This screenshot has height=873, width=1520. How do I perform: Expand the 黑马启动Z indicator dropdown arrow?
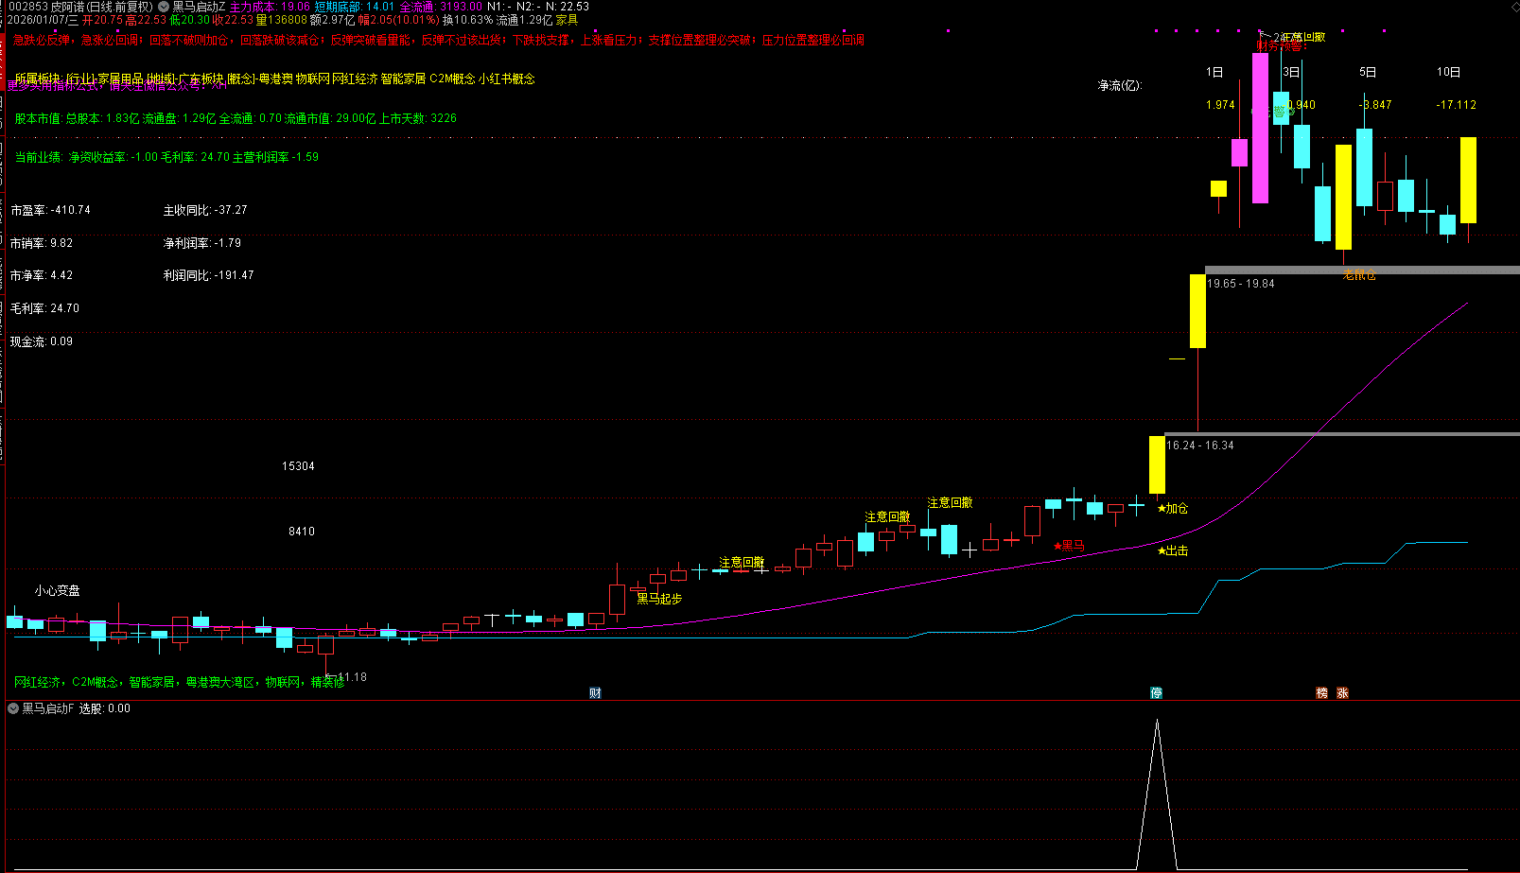point(164,7)
